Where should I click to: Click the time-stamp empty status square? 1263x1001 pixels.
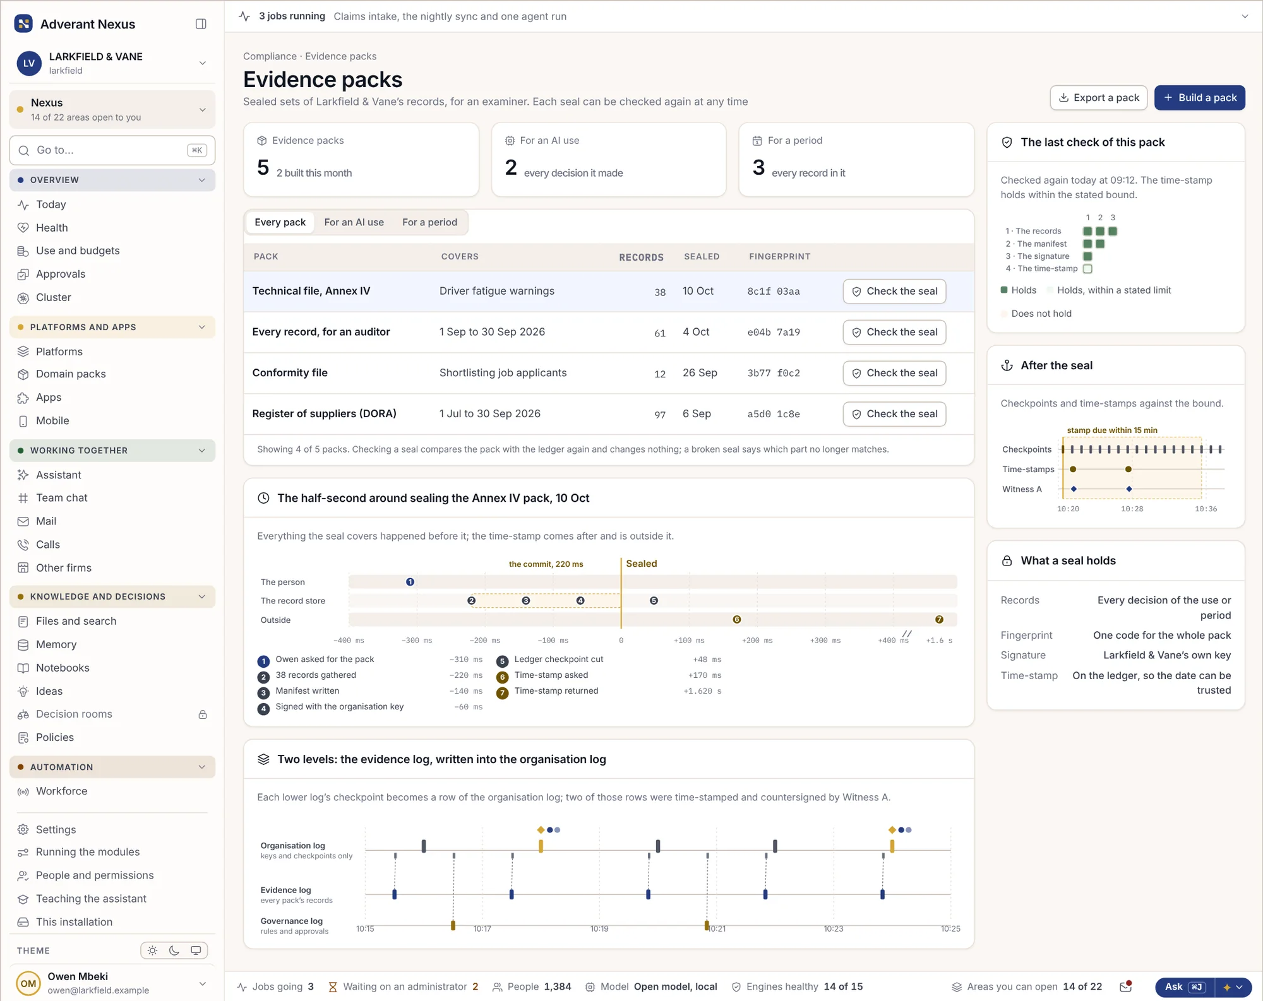point(1087,269)
